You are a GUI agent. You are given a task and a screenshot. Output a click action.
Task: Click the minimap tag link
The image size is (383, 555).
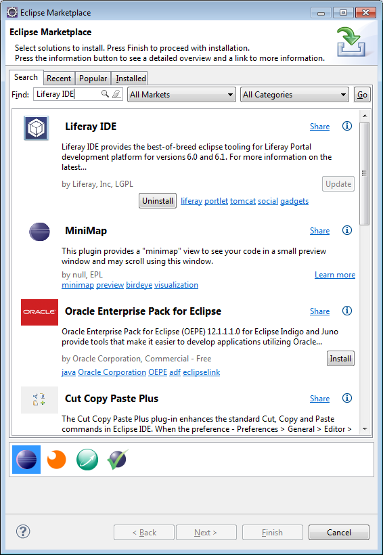point(78,285)
